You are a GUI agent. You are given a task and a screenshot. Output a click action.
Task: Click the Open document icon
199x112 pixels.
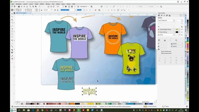click(x=15, y=7)
